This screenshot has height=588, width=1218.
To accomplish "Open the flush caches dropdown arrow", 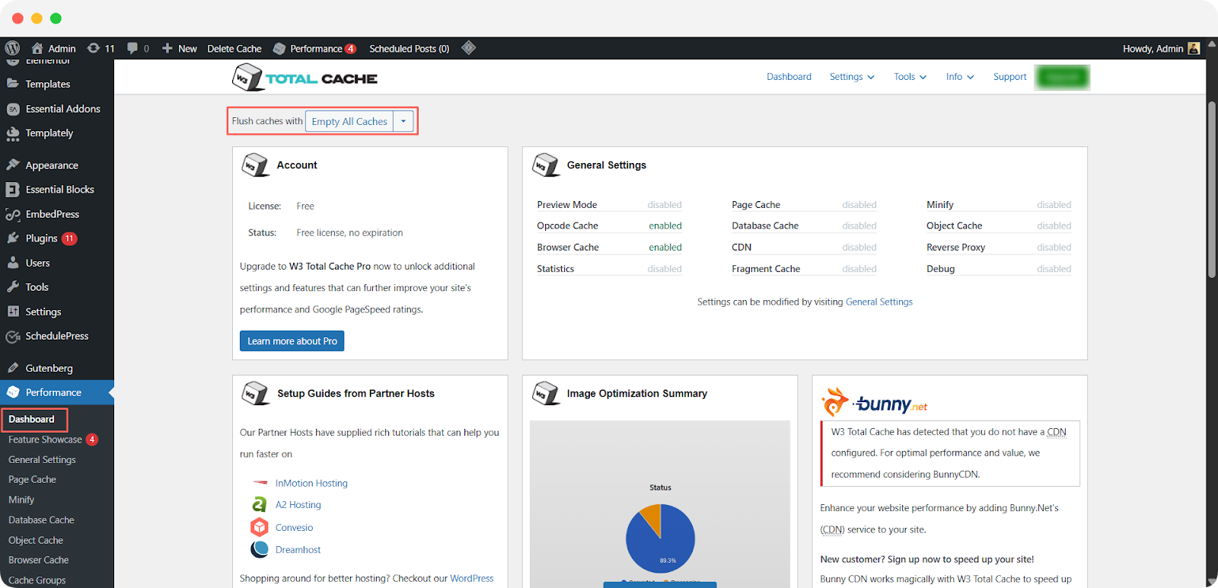I will 403,121.
